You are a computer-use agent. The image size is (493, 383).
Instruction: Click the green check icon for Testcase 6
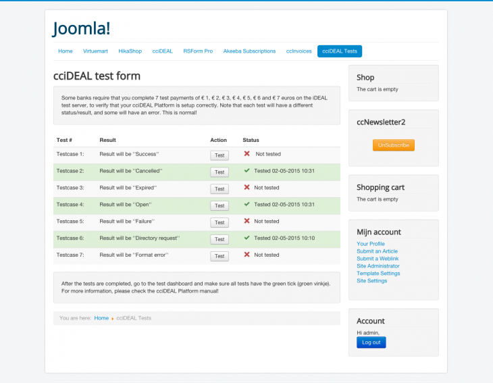[247, 238]
